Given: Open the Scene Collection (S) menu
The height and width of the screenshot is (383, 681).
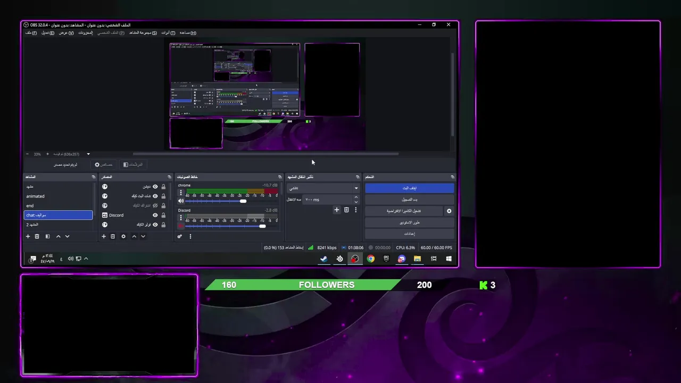Looking at the screenshot, I should pyautogui.click(x=143, y=33).
